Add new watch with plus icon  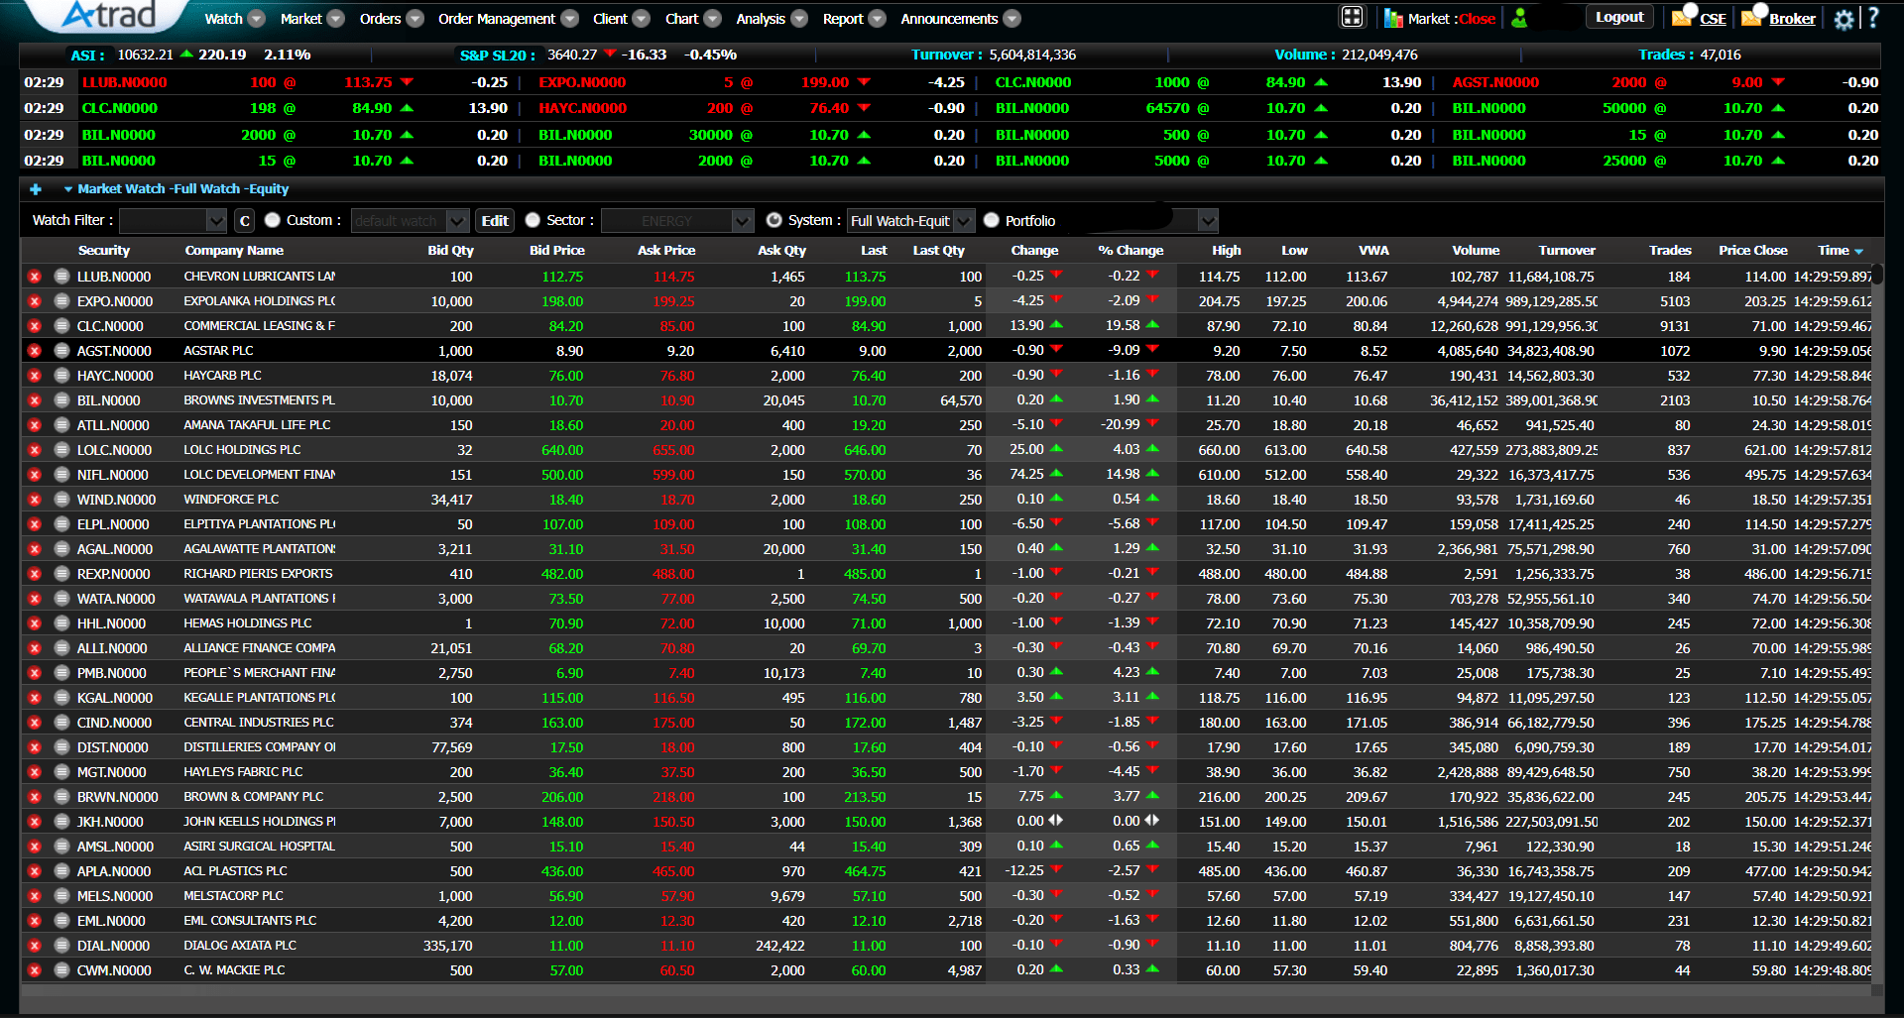36,189
